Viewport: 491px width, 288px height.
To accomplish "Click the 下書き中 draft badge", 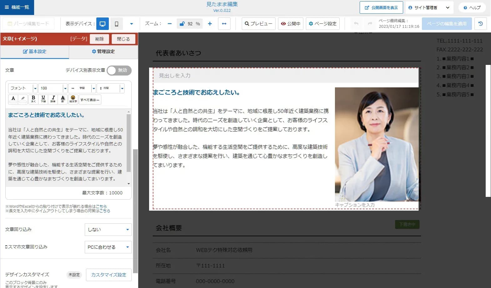I will (x=407, y=224).
